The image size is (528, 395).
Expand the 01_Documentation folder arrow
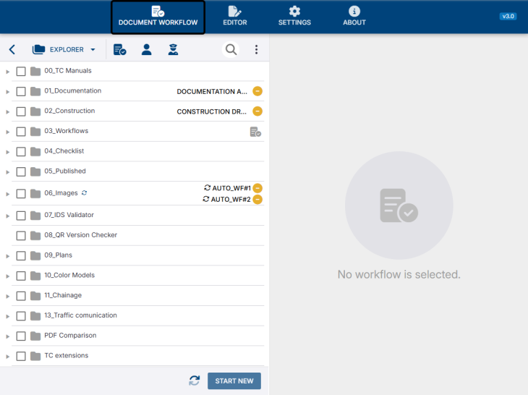coord(7,92)
